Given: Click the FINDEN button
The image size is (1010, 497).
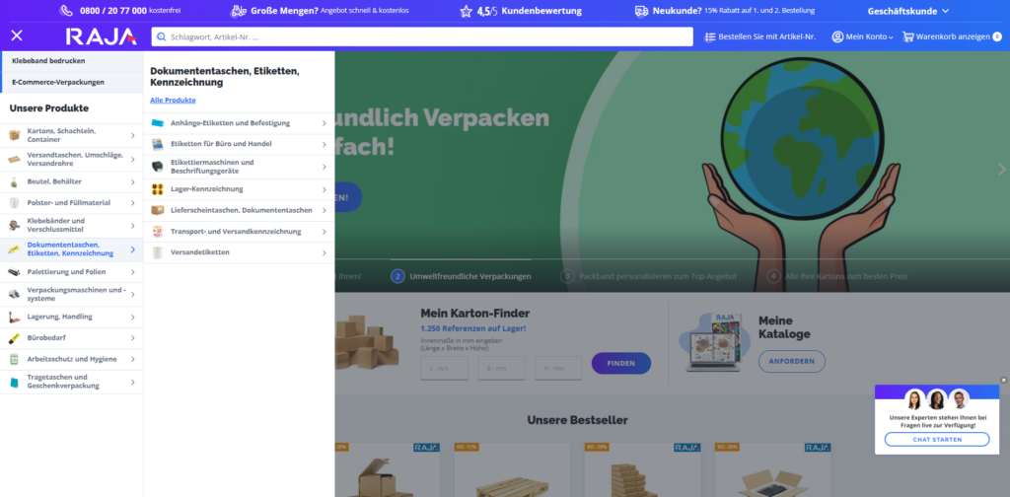Looking at the screenshot, I should [621, 364].
